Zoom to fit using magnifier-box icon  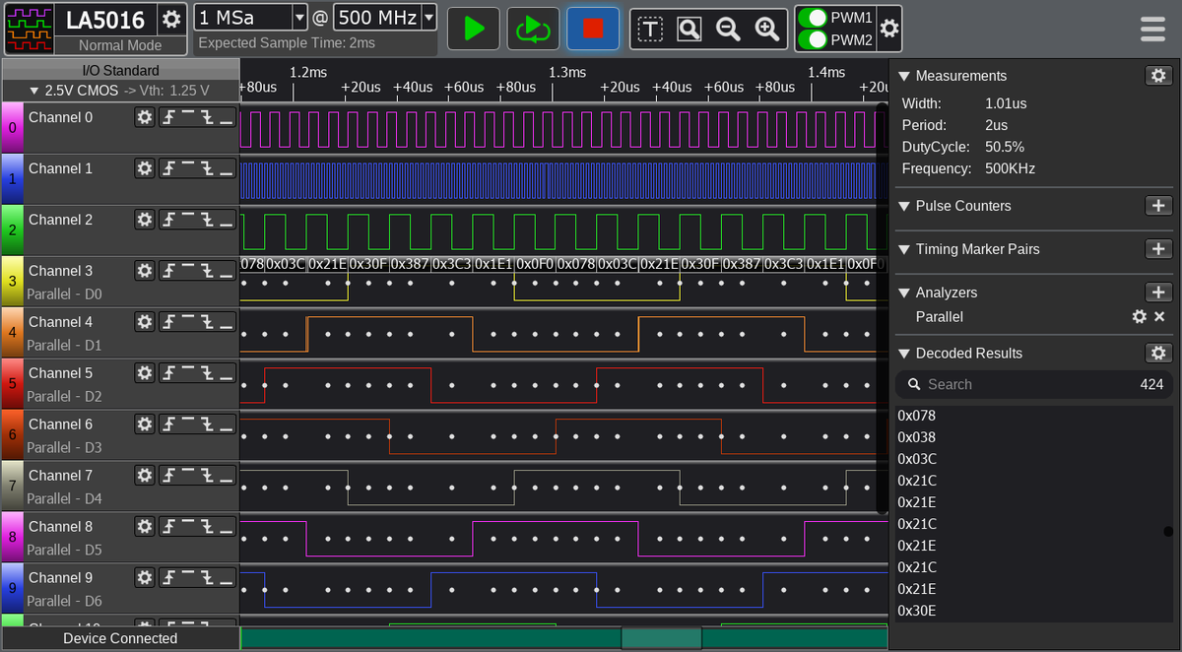(x=689, y=30)
